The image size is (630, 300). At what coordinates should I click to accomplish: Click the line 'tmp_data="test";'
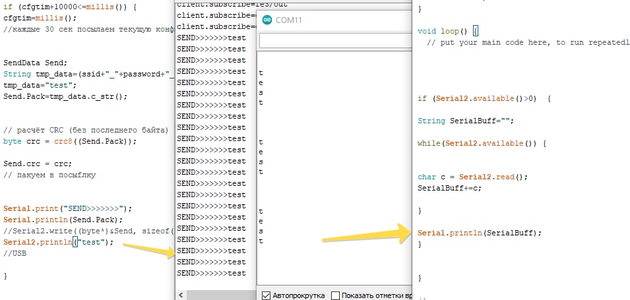coord(40,86)
